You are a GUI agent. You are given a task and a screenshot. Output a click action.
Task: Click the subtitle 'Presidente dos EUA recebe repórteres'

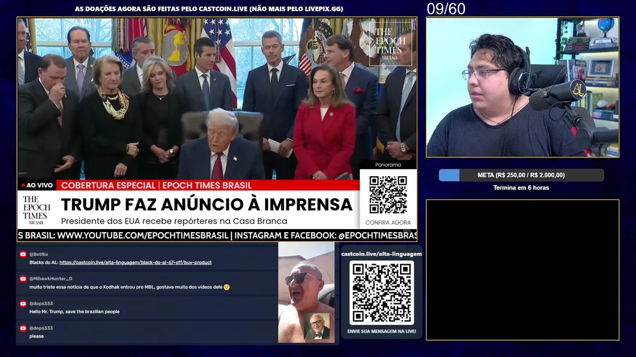pos(174,221)
